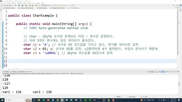182x102 pixels.
Task: Open the dropdown arrow beside New icon
Action: pyautogui.click(x=3, y=5)
